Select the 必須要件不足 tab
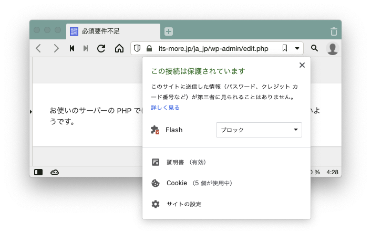 [x=113, y=31]
